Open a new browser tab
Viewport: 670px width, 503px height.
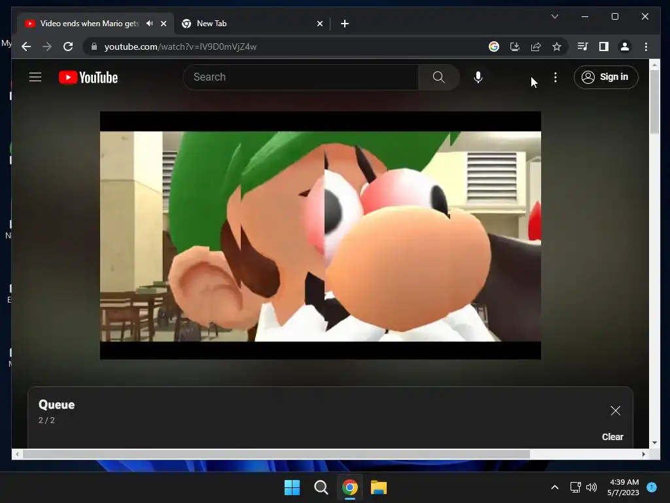pos(344,24)
